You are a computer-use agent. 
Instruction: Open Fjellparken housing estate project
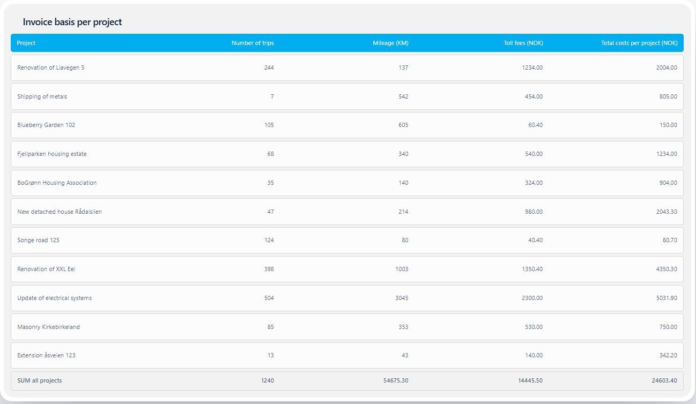click(x=52, y=154)
